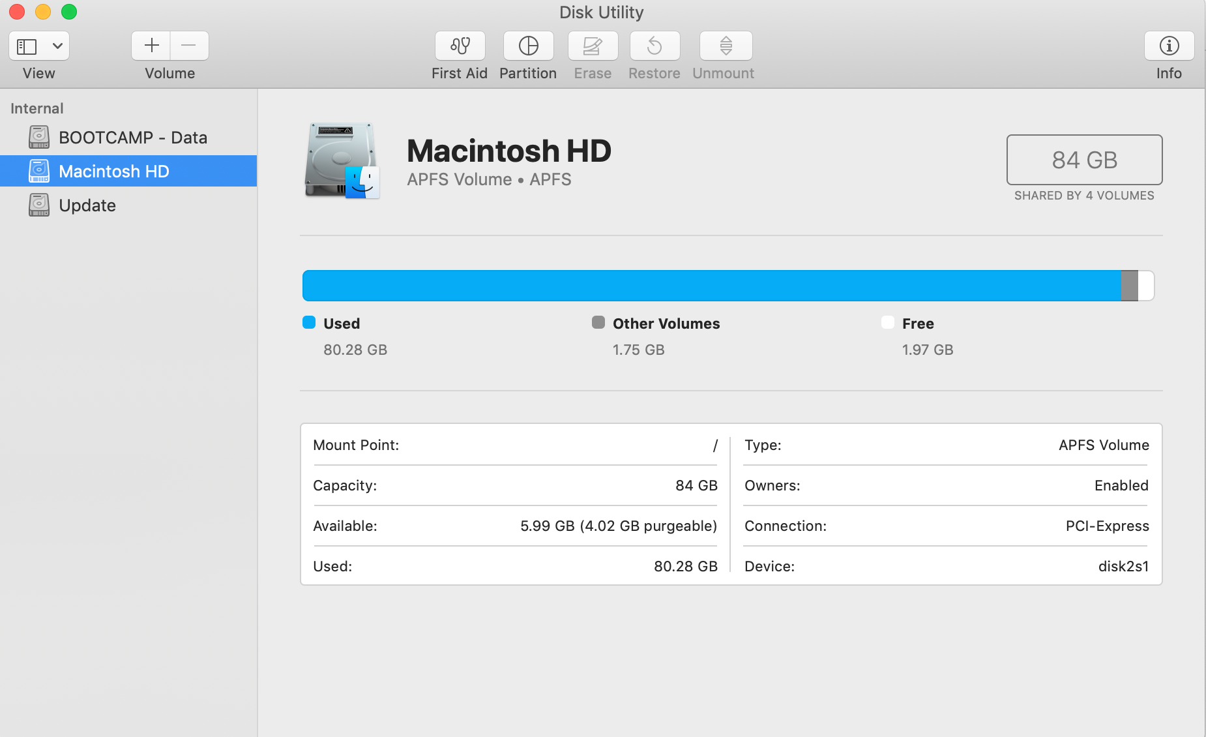The image size is (1206, 737).
Task: Click the Other Volumes legend label
Action: click(666, 323)
